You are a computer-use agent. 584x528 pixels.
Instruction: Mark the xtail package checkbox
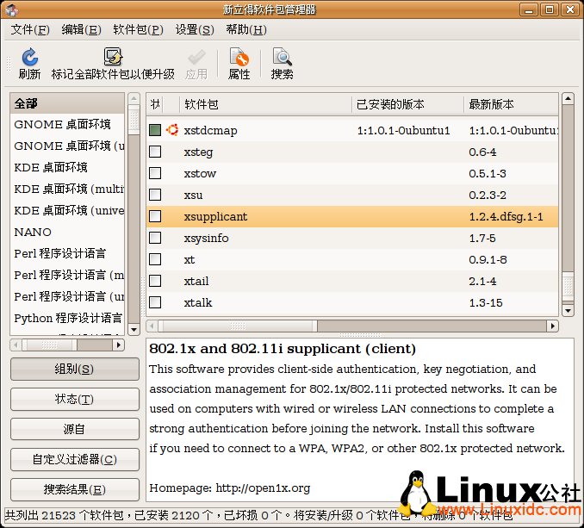pyautogui.click(x=155, y=281)
